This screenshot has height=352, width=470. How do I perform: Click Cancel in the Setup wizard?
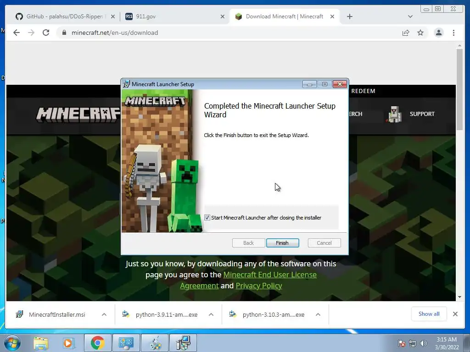(x=324, y=243)
